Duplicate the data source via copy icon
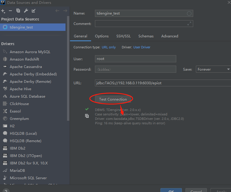Image resolution: width=231 pixels, height=192 pixels. (x=18, y=11)
